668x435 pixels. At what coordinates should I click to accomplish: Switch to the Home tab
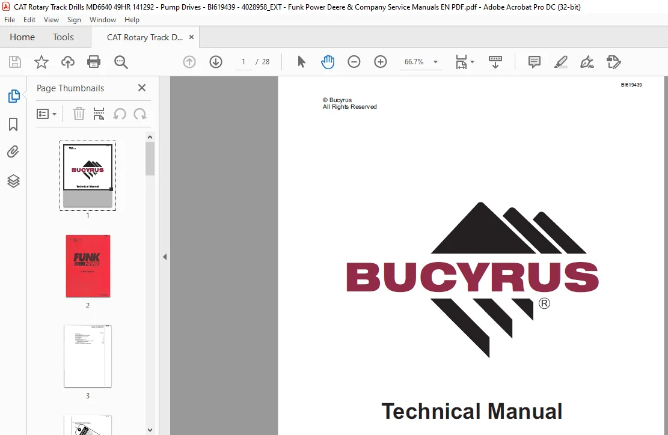tap(22, 37)
